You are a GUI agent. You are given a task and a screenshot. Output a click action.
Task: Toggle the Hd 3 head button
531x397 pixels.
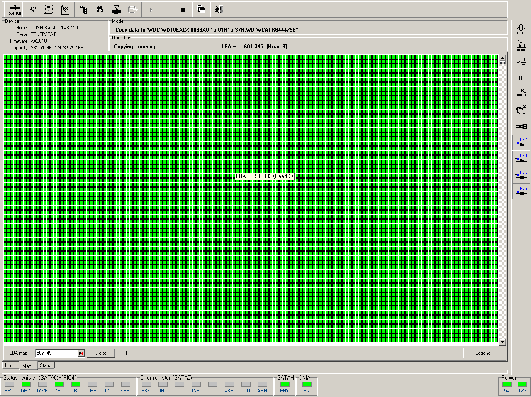pos(521,191)
